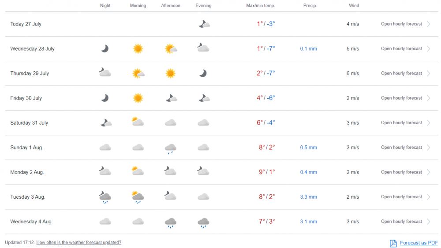Click Thursday 29 July evening moon icon
Screen dimensions: 441x248
(x=203, y=74)
